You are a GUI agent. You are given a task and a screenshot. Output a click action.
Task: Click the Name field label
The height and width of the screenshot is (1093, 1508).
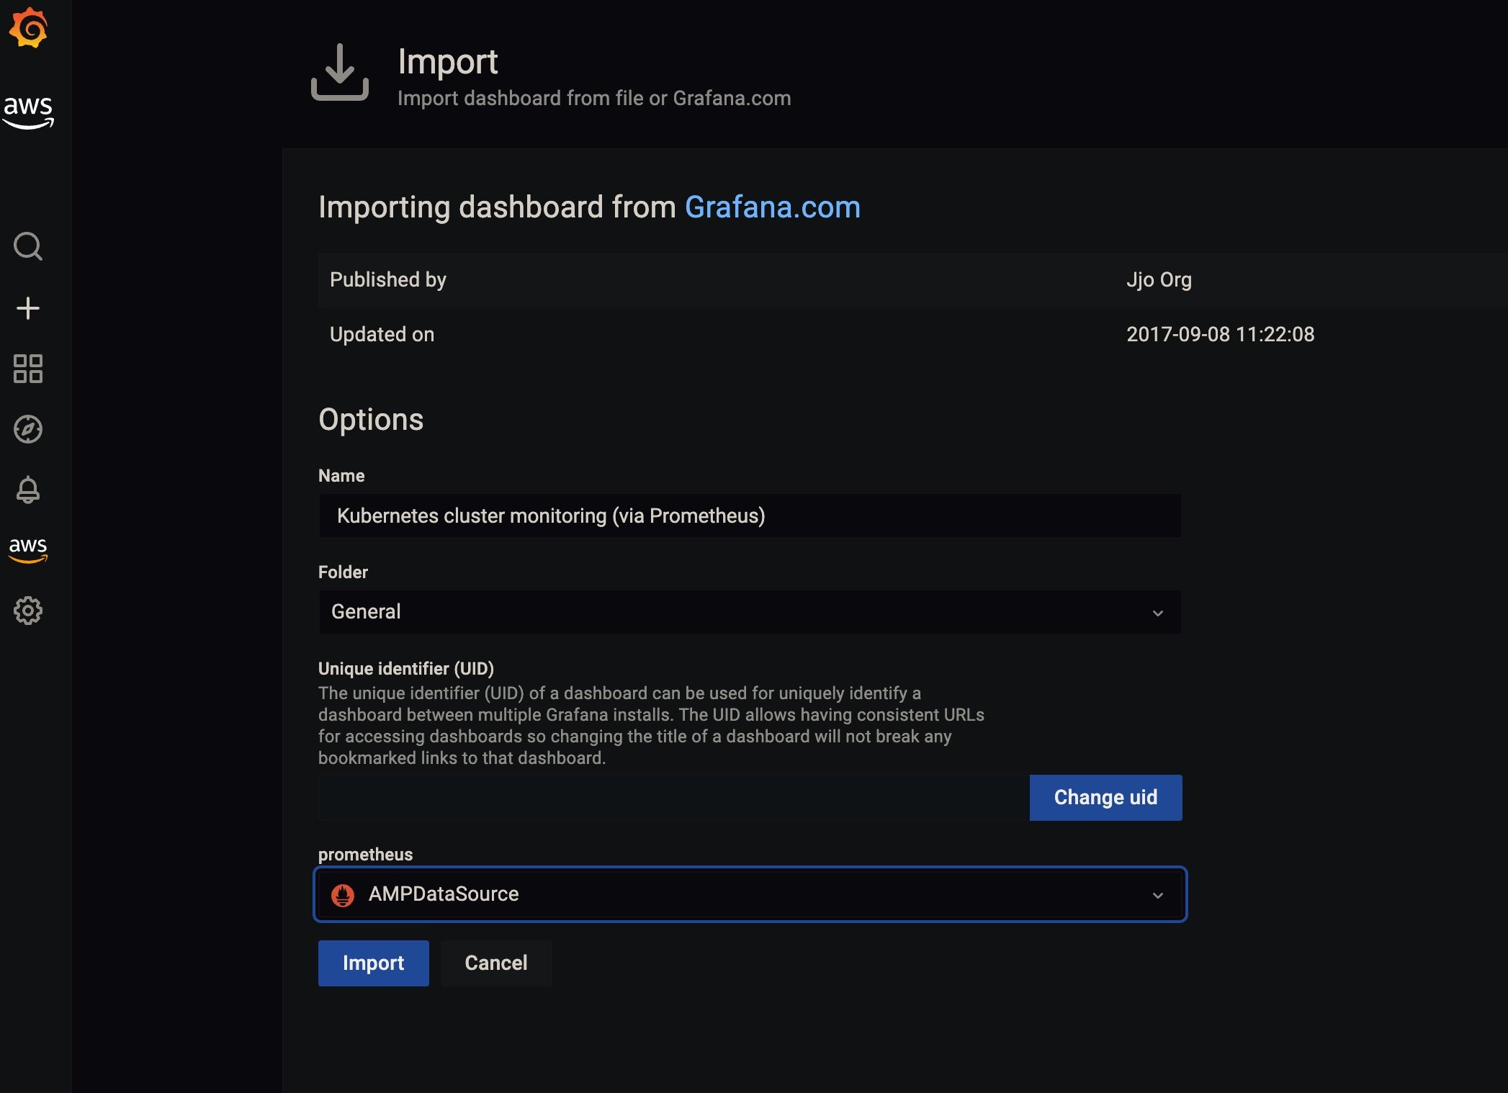341,476
